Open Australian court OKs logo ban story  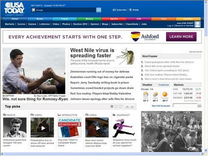point(101,77)
